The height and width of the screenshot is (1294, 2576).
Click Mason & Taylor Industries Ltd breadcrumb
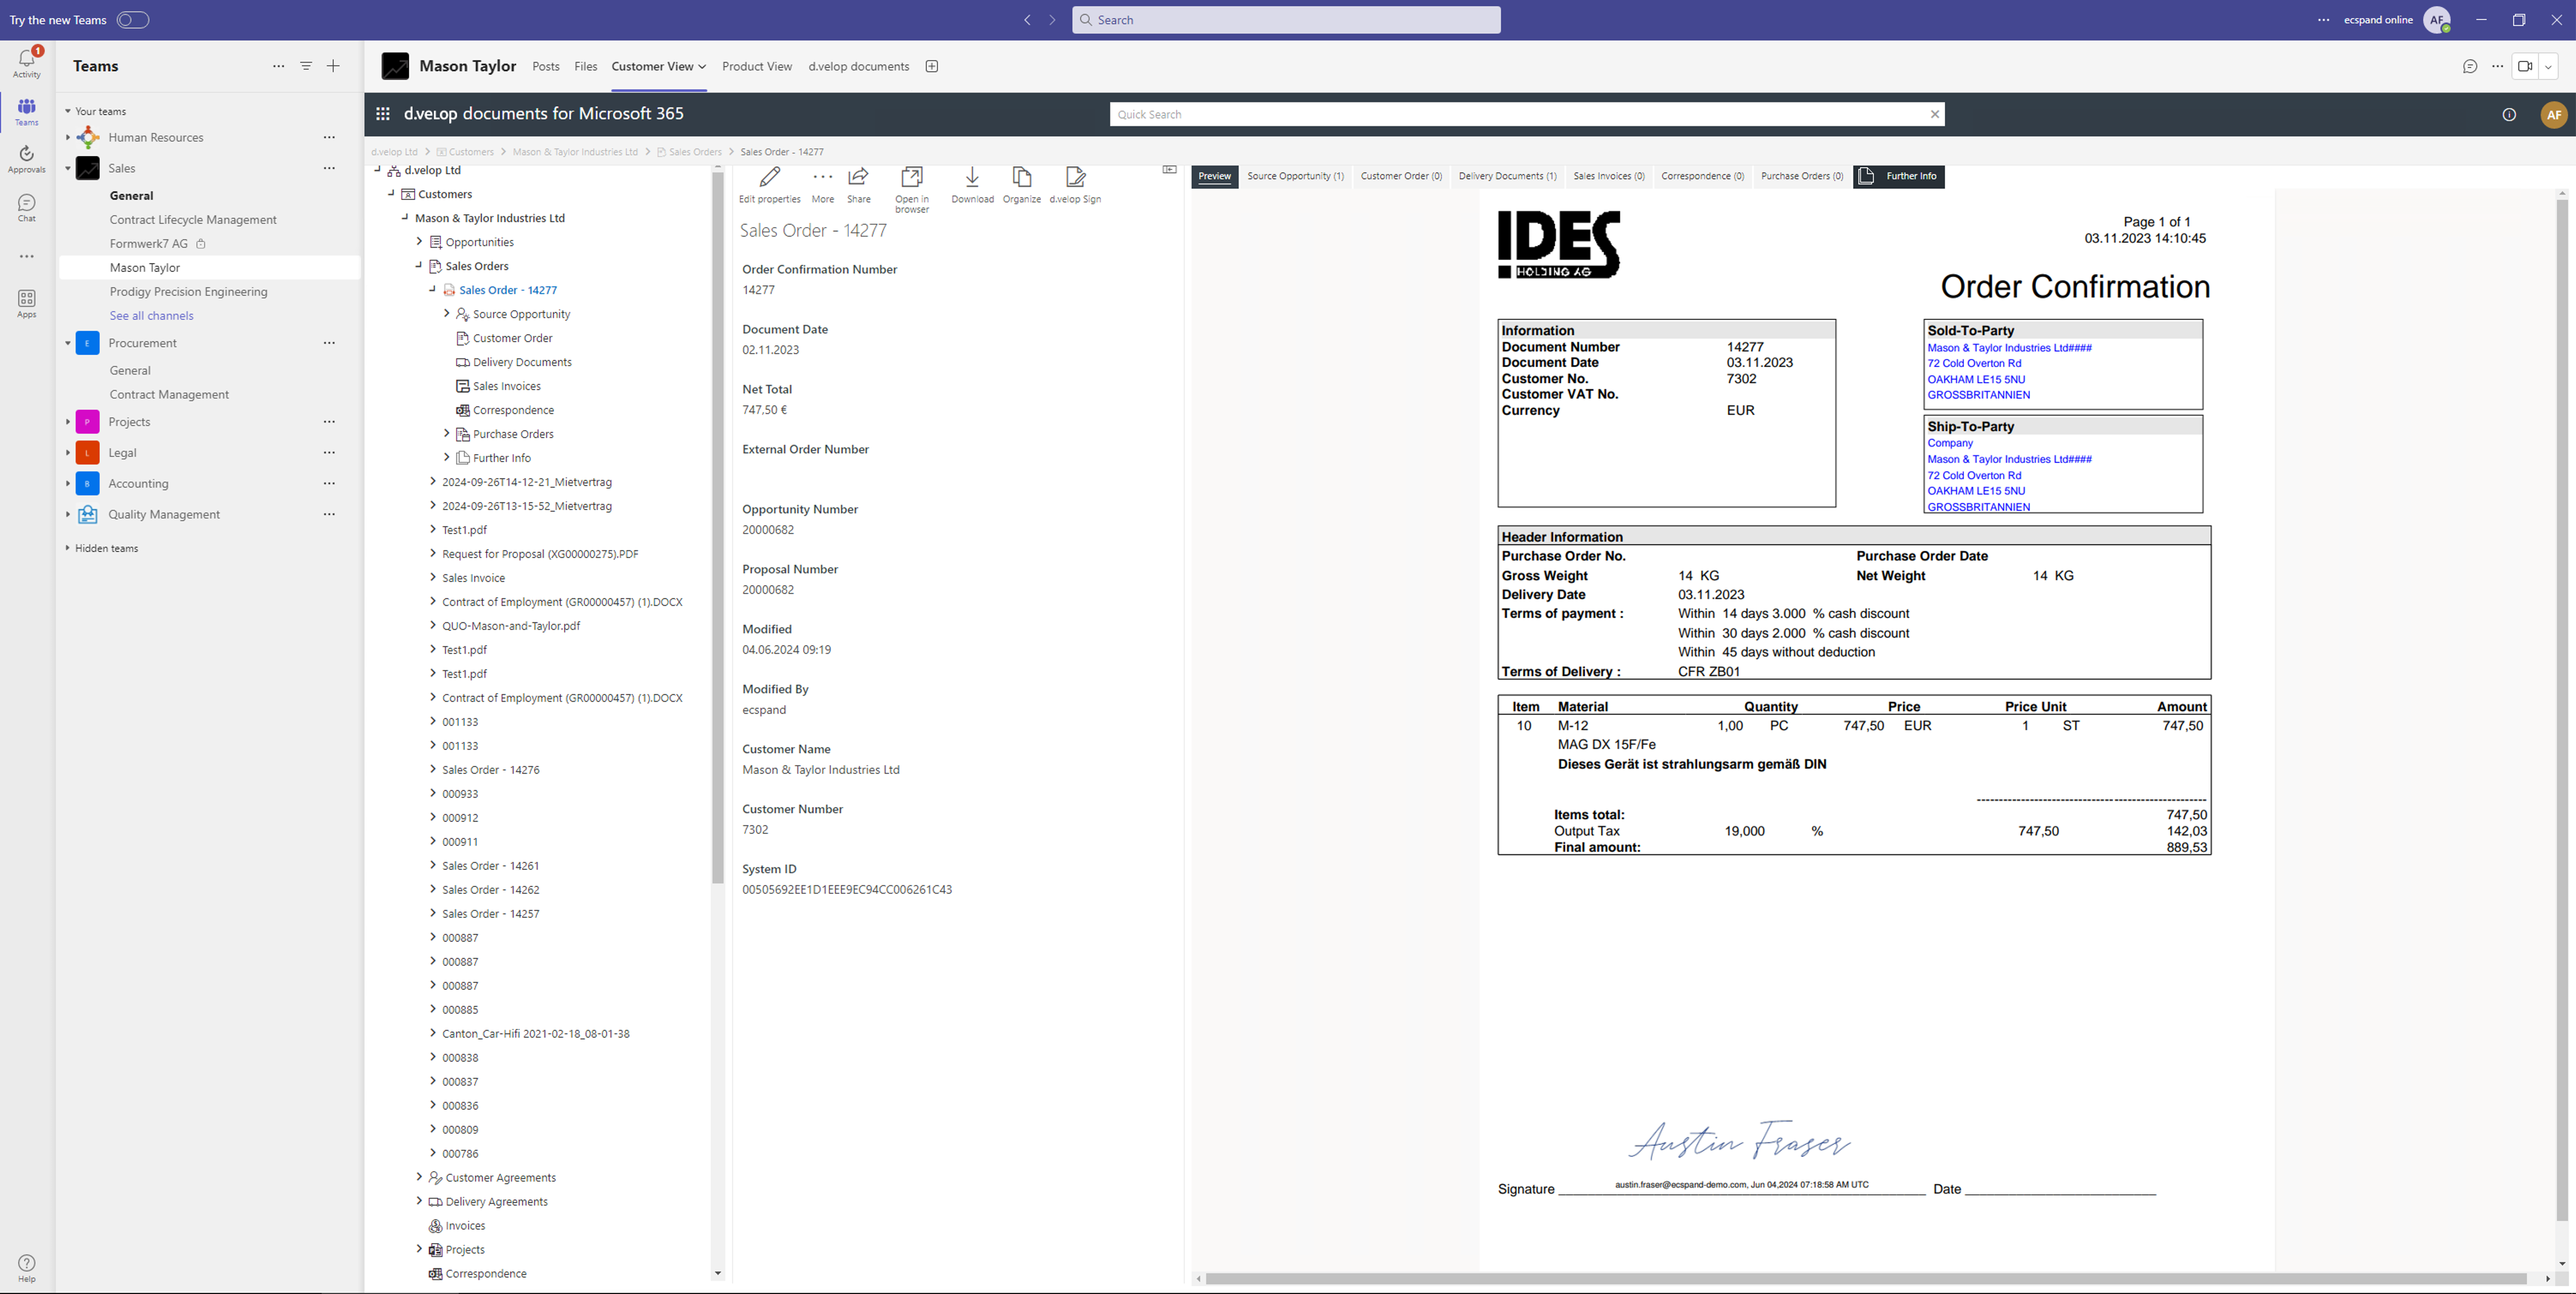[x=575, y=152]
